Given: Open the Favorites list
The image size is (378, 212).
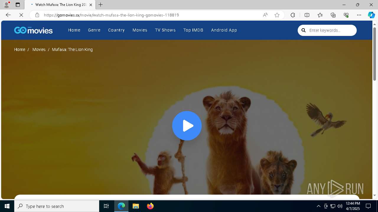Looking at the screenshot, I should coord(320,15).
